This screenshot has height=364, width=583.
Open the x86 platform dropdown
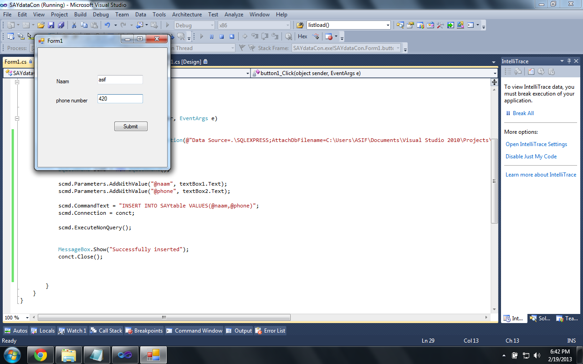click(x=254, y=25)
